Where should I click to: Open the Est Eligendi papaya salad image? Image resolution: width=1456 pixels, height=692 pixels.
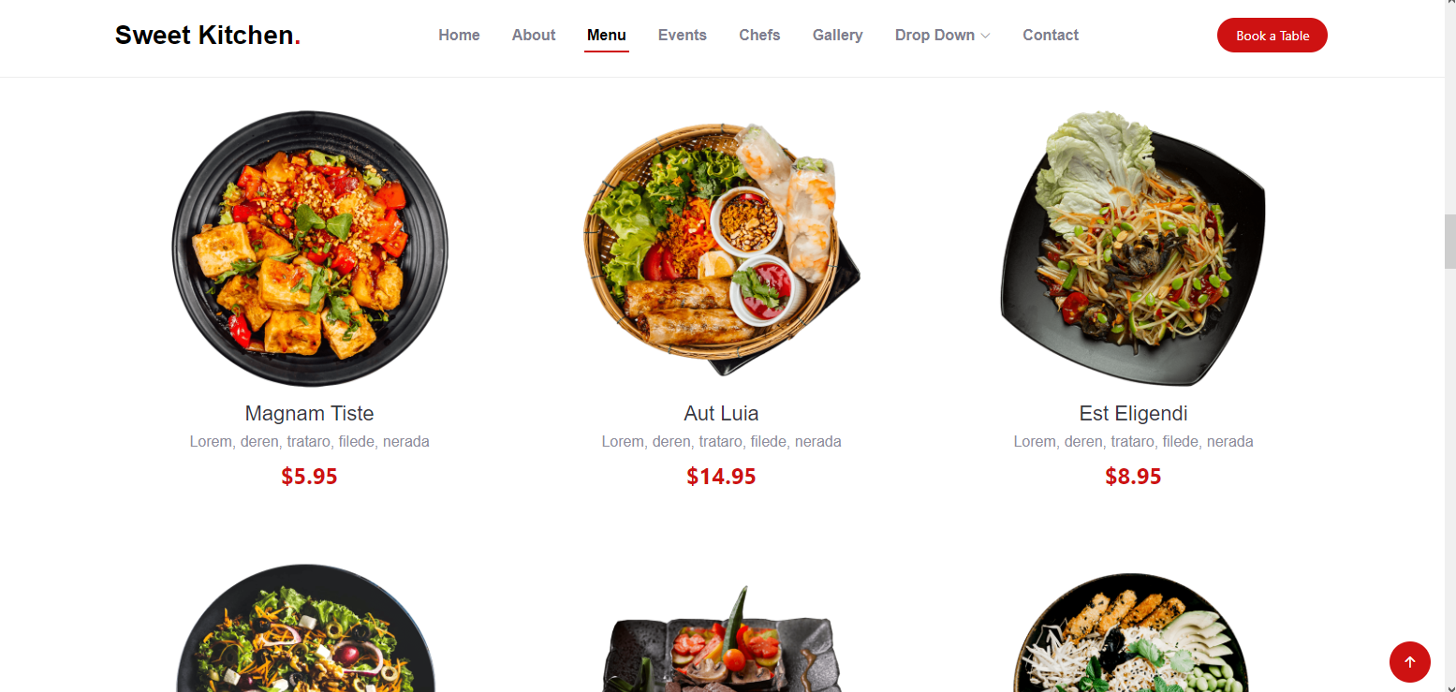coord(1133,248)
